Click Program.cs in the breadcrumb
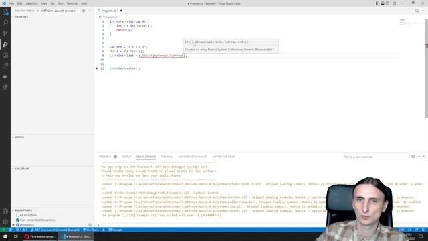This screenshot has width=428, height=241. [x=110, y=17]
